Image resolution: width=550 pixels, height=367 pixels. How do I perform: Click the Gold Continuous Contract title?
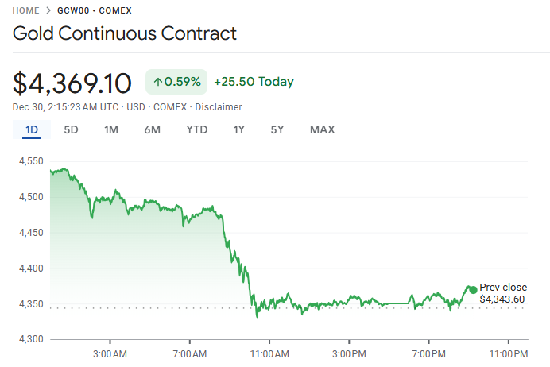coord(125,34)
